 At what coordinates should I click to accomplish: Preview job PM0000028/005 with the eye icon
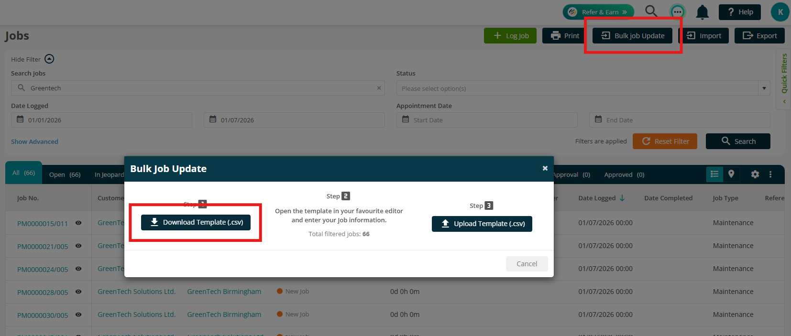tap(78, 292)
